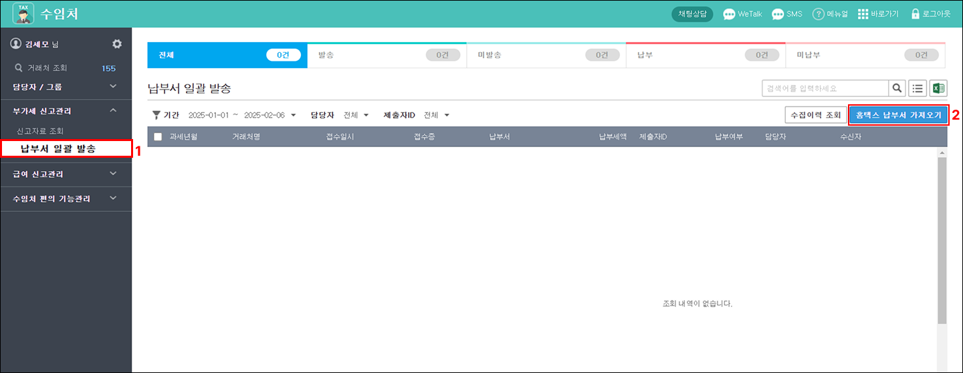Export list with the Excel icon
Viewport: 963px width, 373px height.
coord(938,88)
